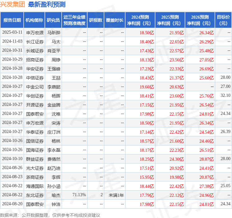Click the 机构简称 column header
The width and height of the screenshot is (232, 218).
[x=34, y=20]
